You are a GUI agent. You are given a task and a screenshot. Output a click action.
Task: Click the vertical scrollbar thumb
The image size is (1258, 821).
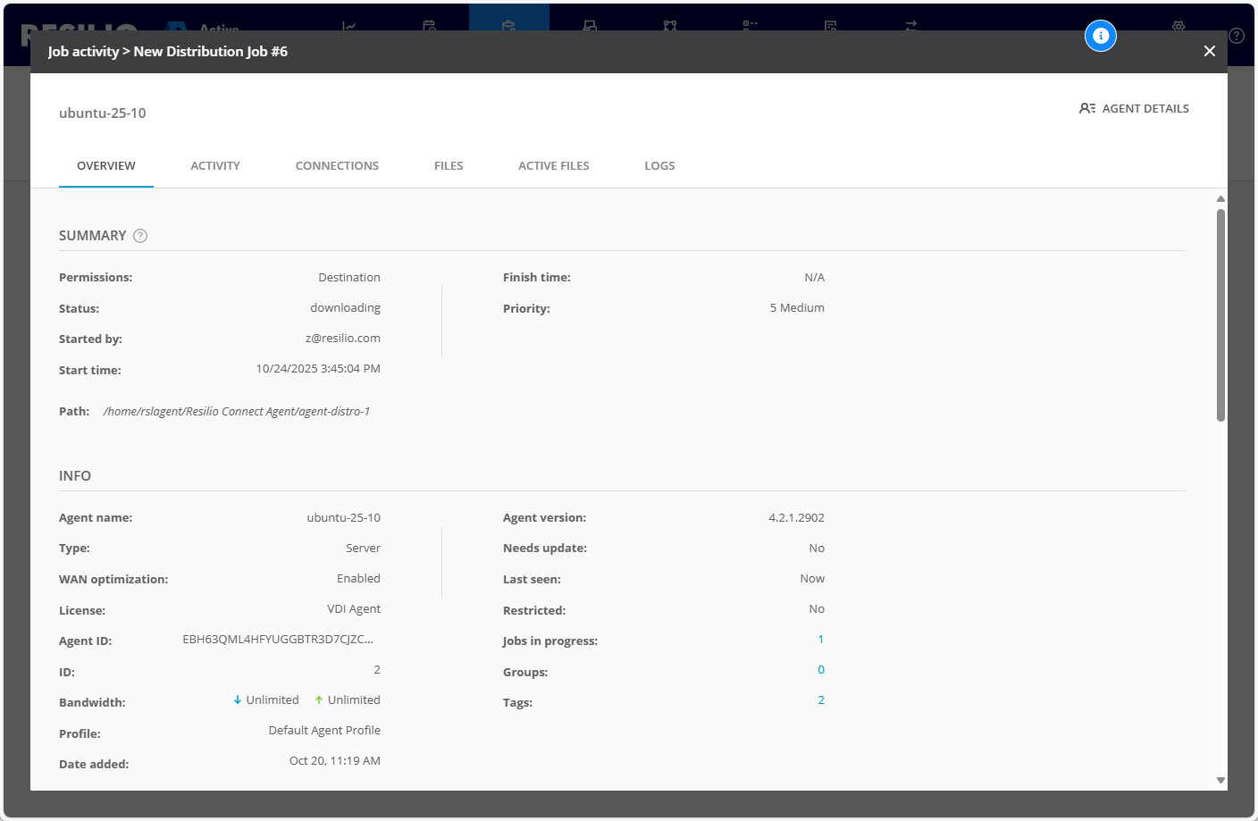pos(1220,313)
